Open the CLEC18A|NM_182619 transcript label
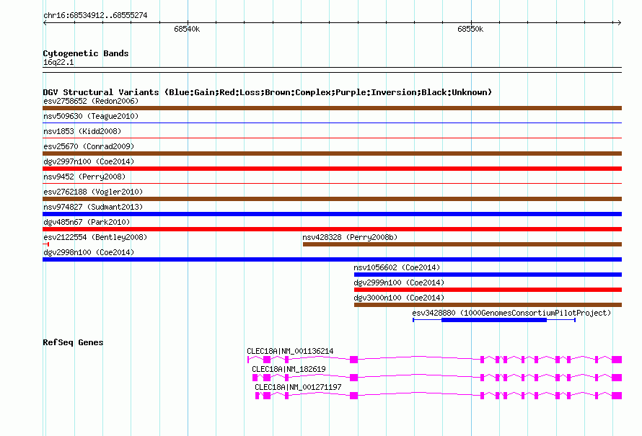642x436 pixels. pos(289,369)
